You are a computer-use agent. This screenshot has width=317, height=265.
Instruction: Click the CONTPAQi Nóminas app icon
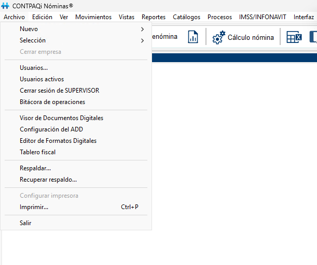(5, 6)
